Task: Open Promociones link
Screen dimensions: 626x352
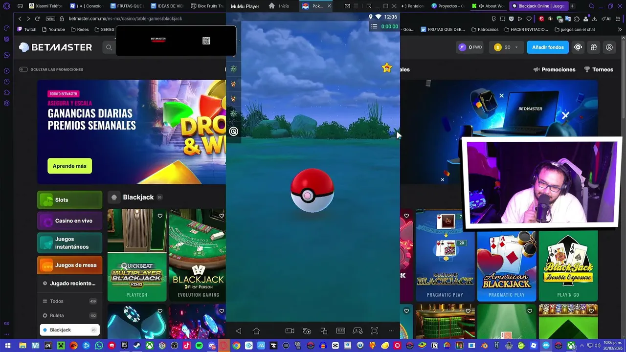Action: (554, 69)
